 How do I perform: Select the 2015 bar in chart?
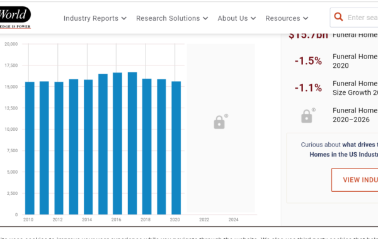click(x=103, y=144)
